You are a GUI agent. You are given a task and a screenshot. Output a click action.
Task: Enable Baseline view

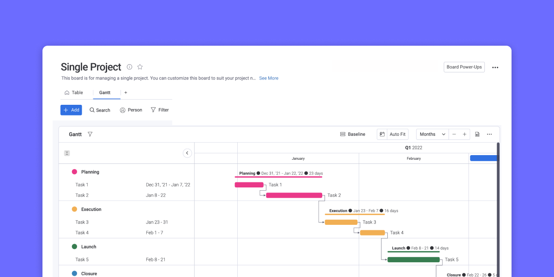click(x=353, y=134)
